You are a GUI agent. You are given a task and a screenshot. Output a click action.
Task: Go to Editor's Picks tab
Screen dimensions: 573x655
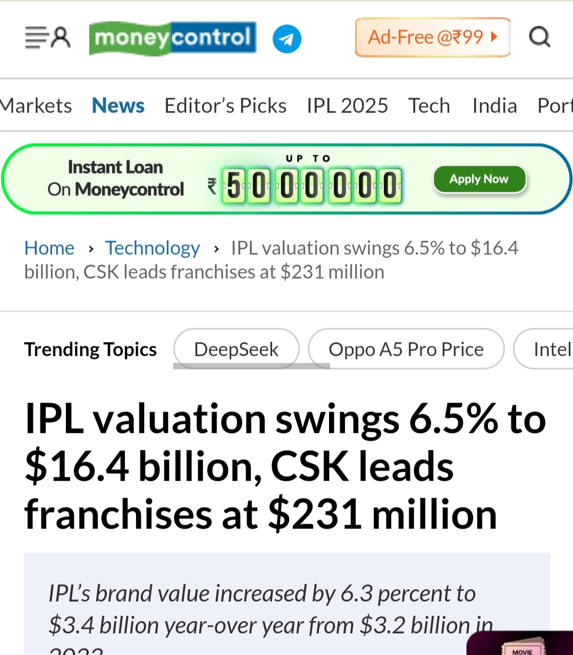click(x=225, y=106)
